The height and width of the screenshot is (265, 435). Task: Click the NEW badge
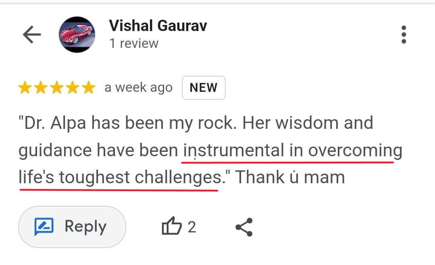click(x=204, y=87)
